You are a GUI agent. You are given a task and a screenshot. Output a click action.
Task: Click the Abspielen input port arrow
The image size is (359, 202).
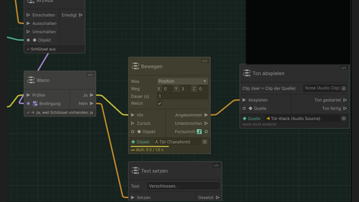click(x=244, y=100)
